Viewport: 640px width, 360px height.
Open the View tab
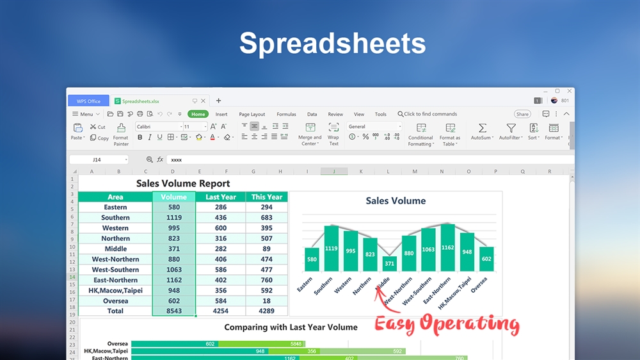(x=359, y=115)
